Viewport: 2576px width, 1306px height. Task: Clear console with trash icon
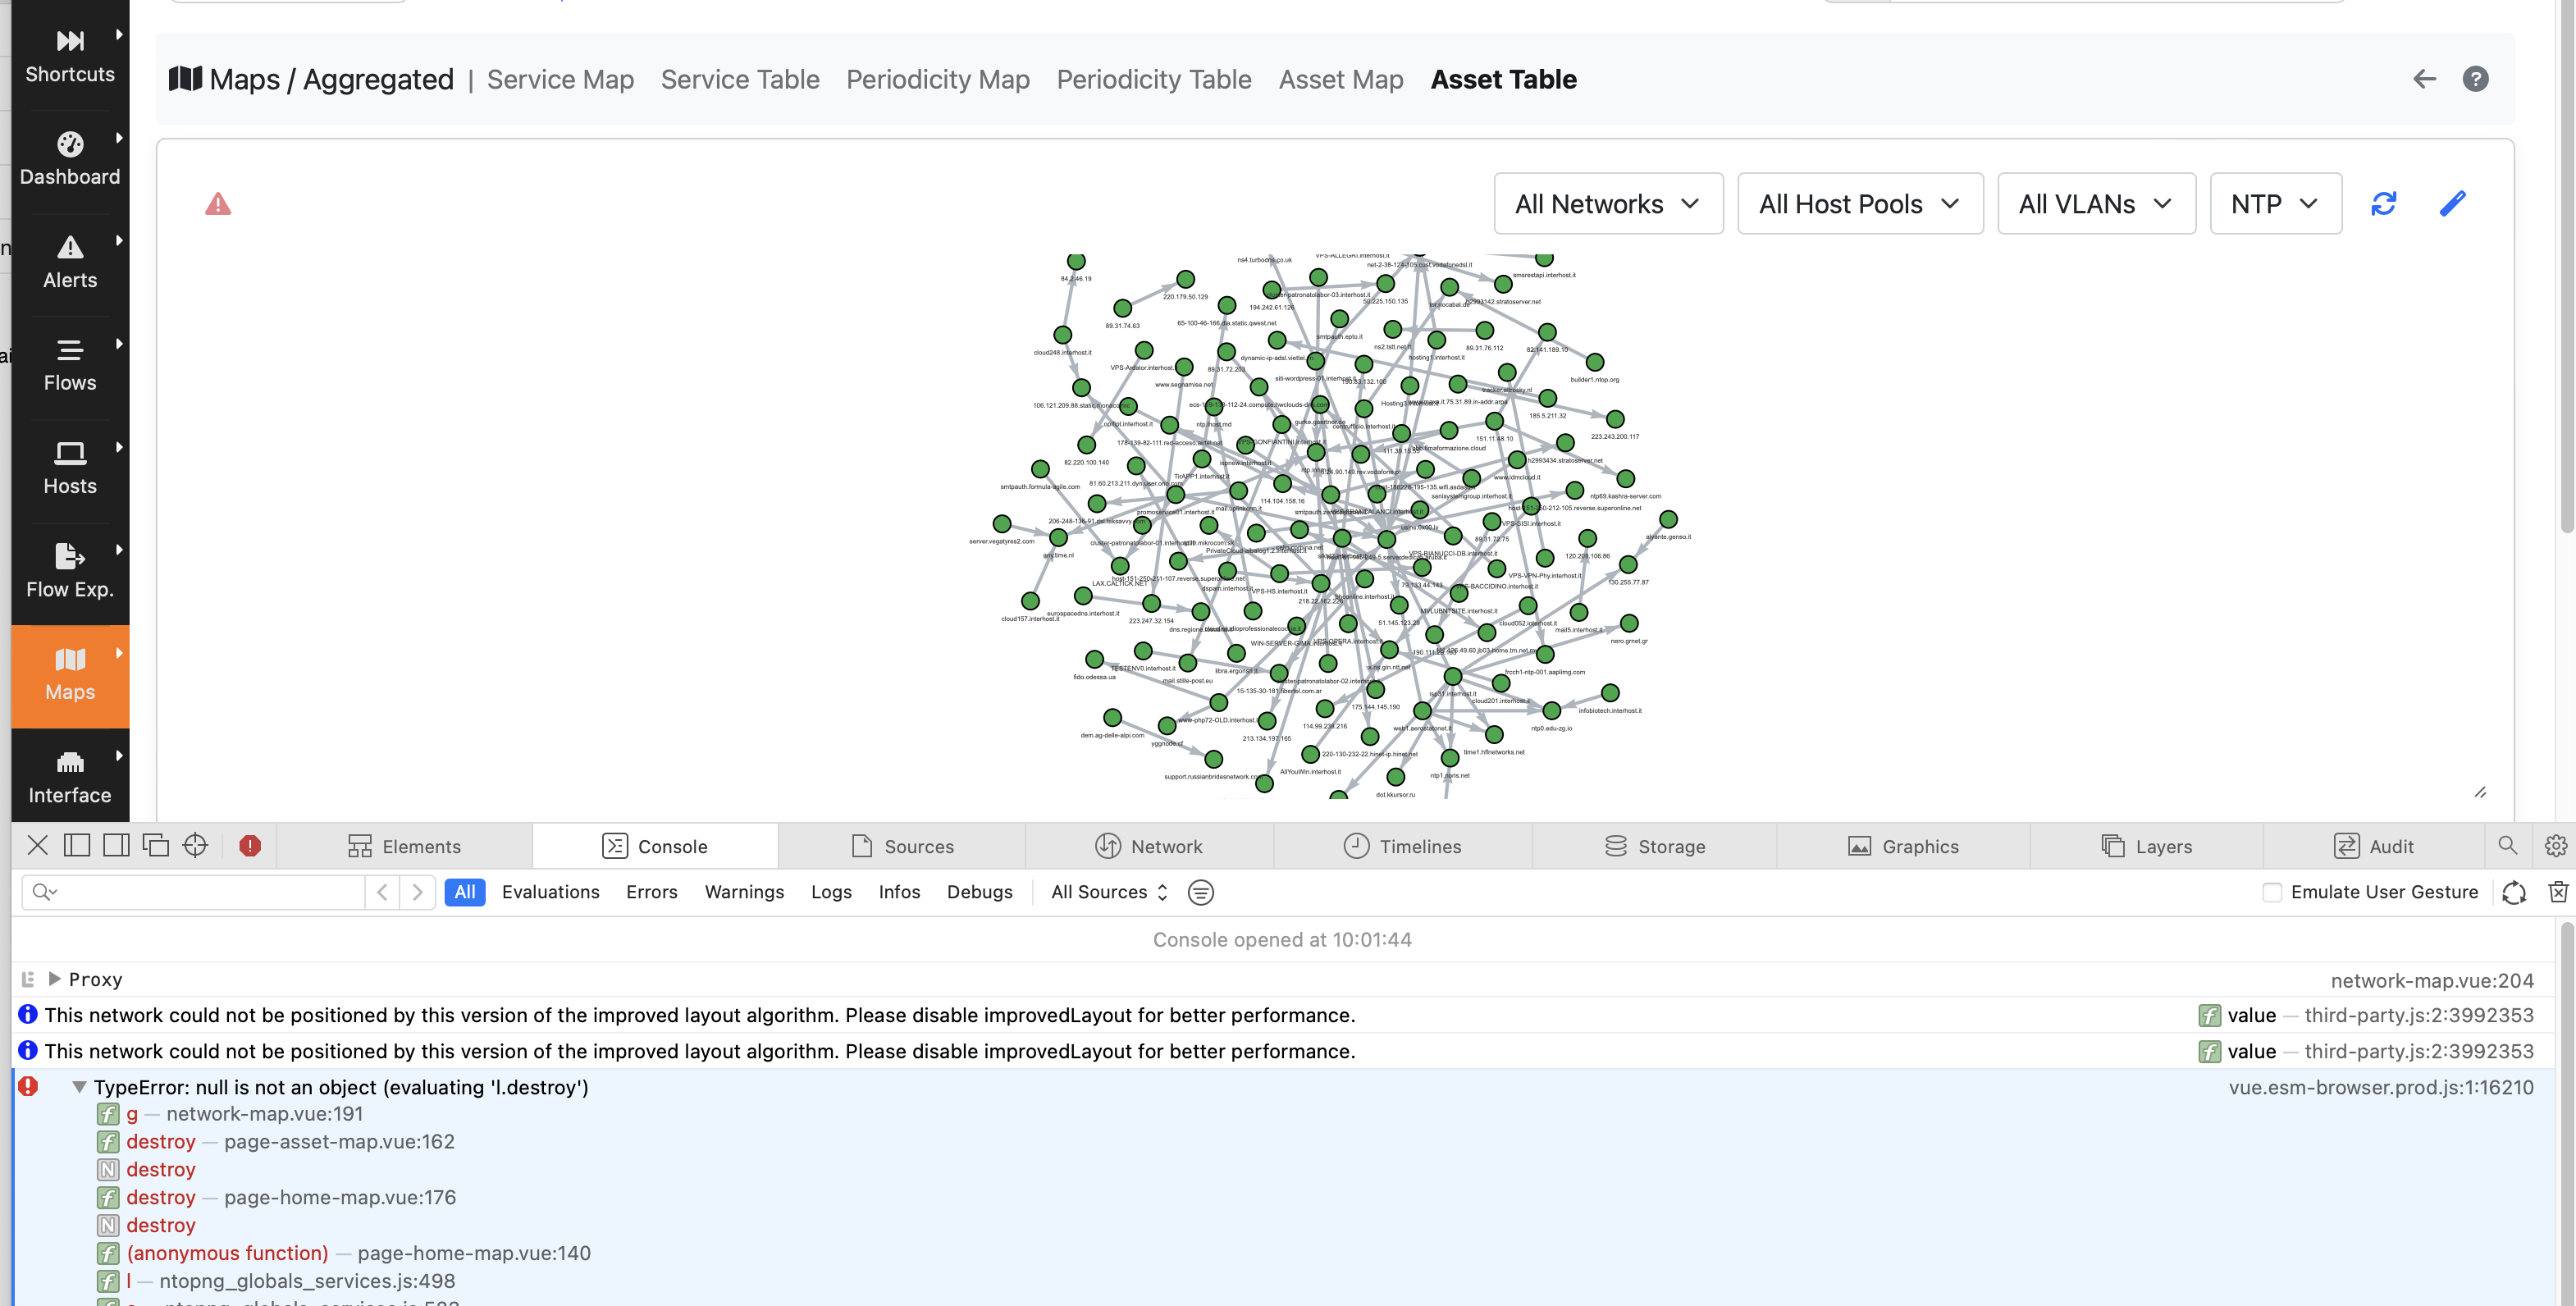pos(2557,892)
